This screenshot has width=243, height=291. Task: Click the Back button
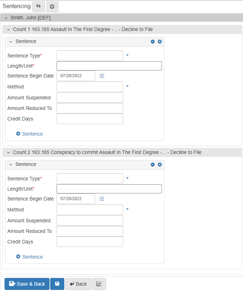point(78,284)
